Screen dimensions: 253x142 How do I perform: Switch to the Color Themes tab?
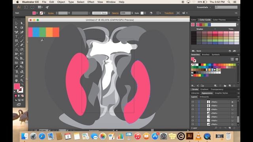click(219, 20)
